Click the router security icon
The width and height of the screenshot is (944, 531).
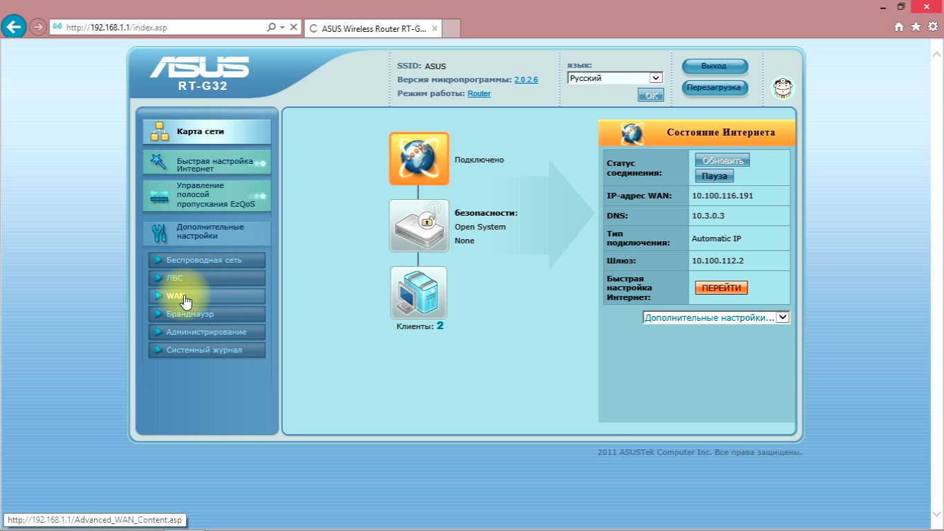point(419,225)
